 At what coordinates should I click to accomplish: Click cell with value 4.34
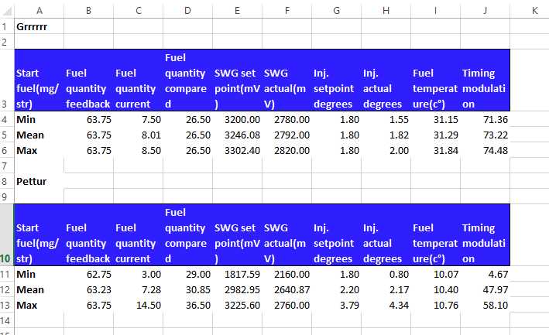click(386, 305)
